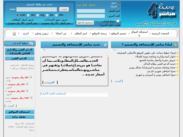Click the service plans icon beside خطط الخدمات
Screen dimensions: 183x137
[31, 43]
